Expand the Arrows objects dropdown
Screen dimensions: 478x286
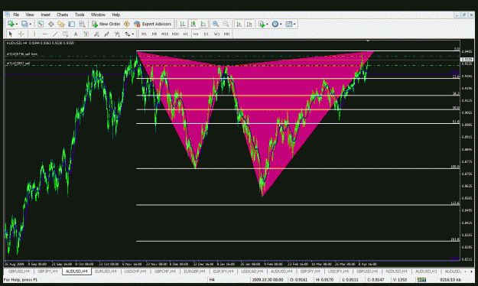click(x=132, y=34)
